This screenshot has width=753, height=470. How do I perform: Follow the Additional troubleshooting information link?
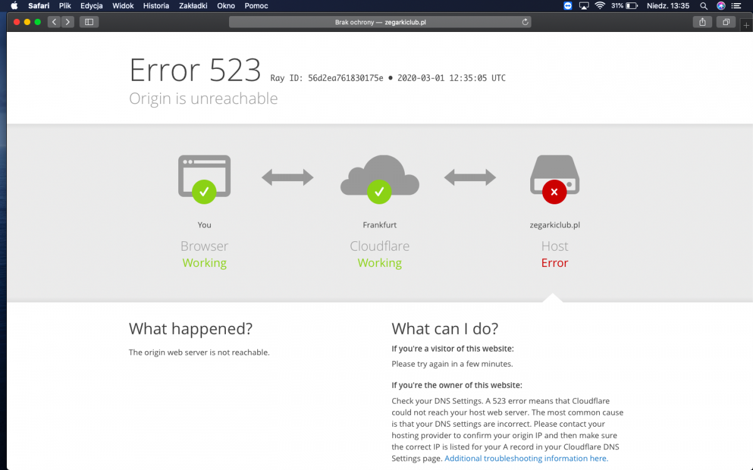pos(526,458)
